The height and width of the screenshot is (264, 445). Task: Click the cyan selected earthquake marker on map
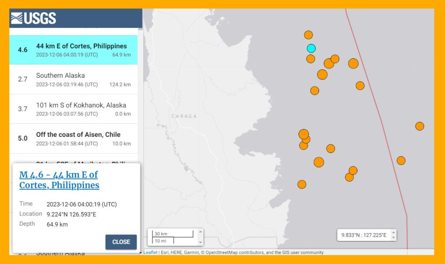[311, 48]
